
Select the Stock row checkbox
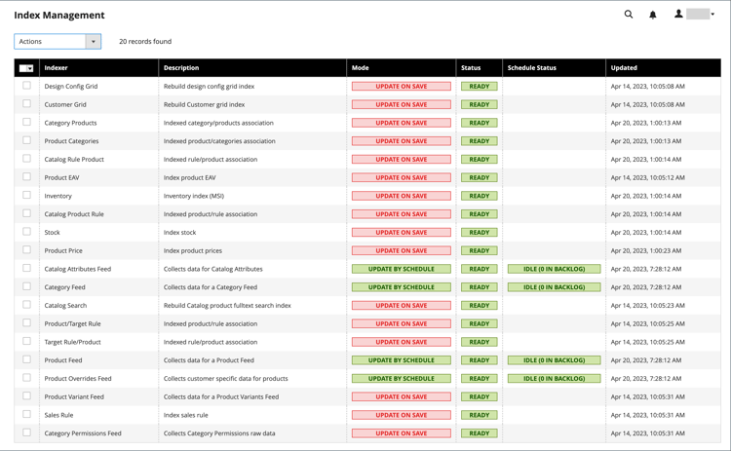pyautogui.click(x=26, y=231)
